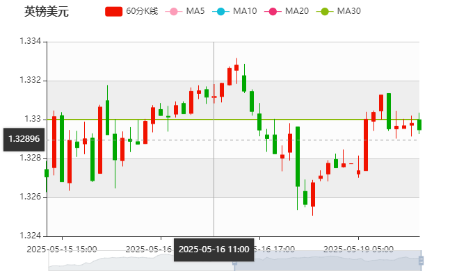Select the MA20 legend label text

click(x=297, y=11)
